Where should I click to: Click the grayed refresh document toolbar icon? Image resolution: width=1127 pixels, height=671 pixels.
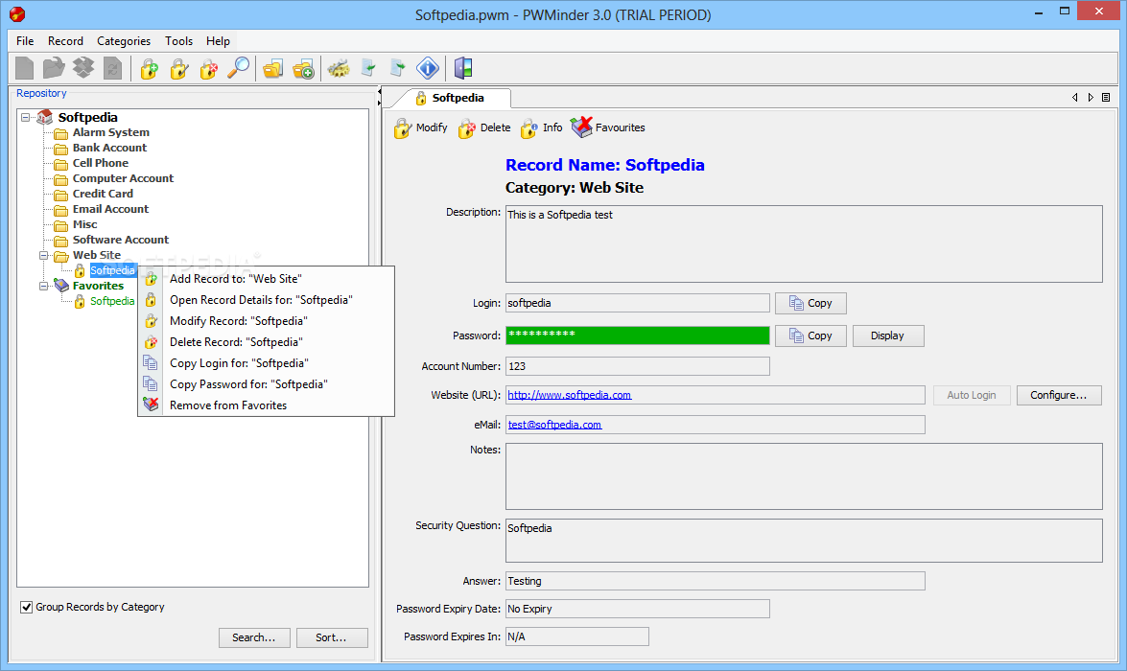pyautogui.click(x=113, y=68)
